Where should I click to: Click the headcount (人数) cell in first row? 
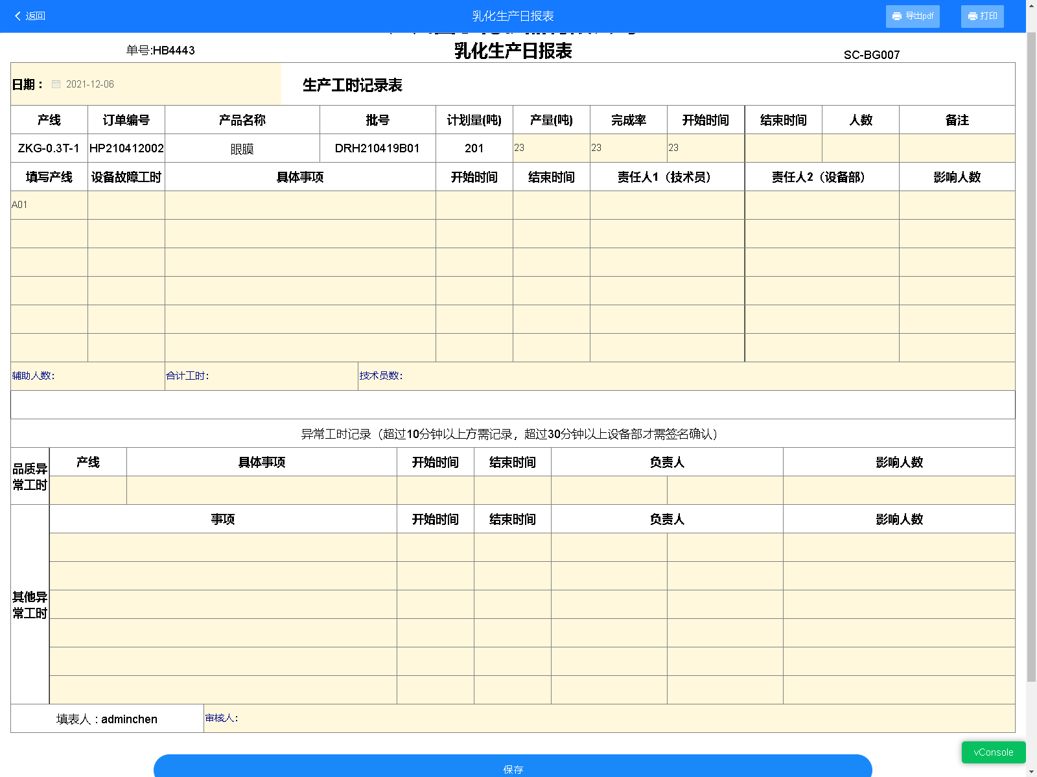tap(861, 148)
